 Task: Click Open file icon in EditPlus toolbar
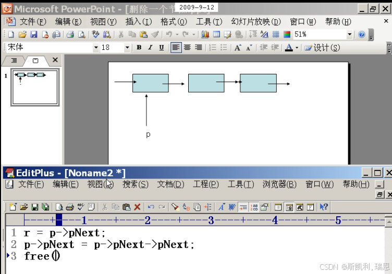click(24, 207)
